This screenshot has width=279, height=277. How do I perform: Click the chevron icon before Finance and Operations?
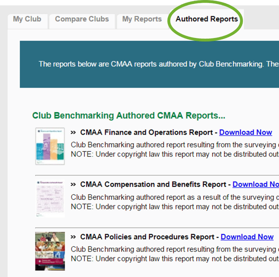(73, 133)
